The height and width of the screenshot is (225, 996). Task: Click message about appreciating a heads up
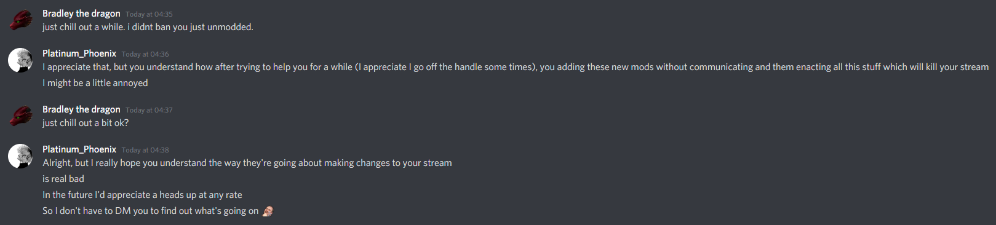point(142,195)
